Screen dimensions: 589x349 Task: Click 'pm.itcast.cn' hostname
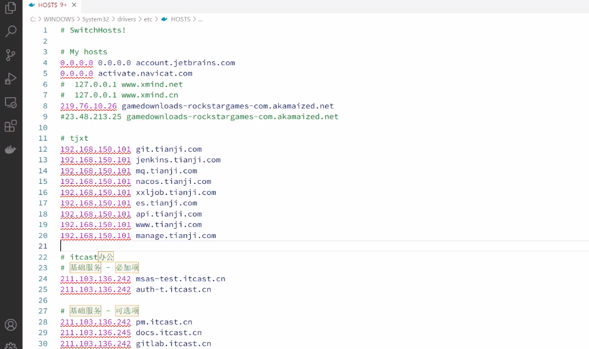pyautogui.click(x=164, y=322)
